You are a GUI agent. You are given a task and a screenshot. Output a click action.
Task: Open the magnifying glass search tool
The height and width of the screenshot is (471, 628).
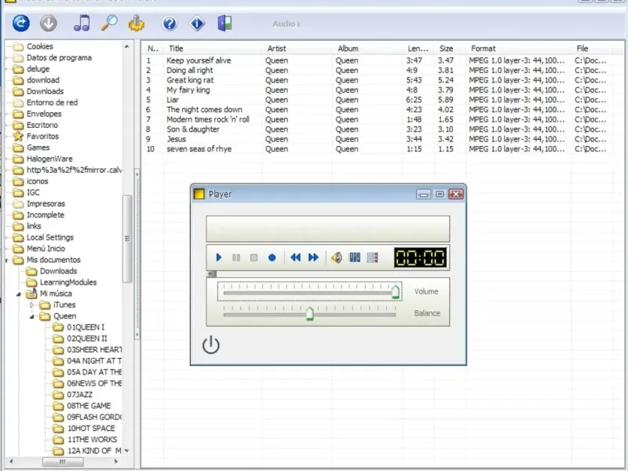pyautogui.click(x=109, y=24)
